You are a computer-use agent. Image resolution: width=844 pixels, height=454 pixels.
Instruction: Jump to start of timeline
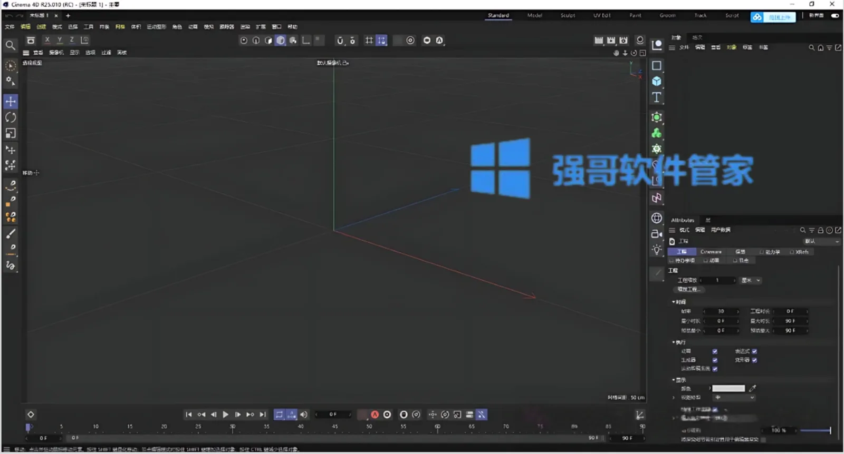pyautogui.click(x=189, y=414)
